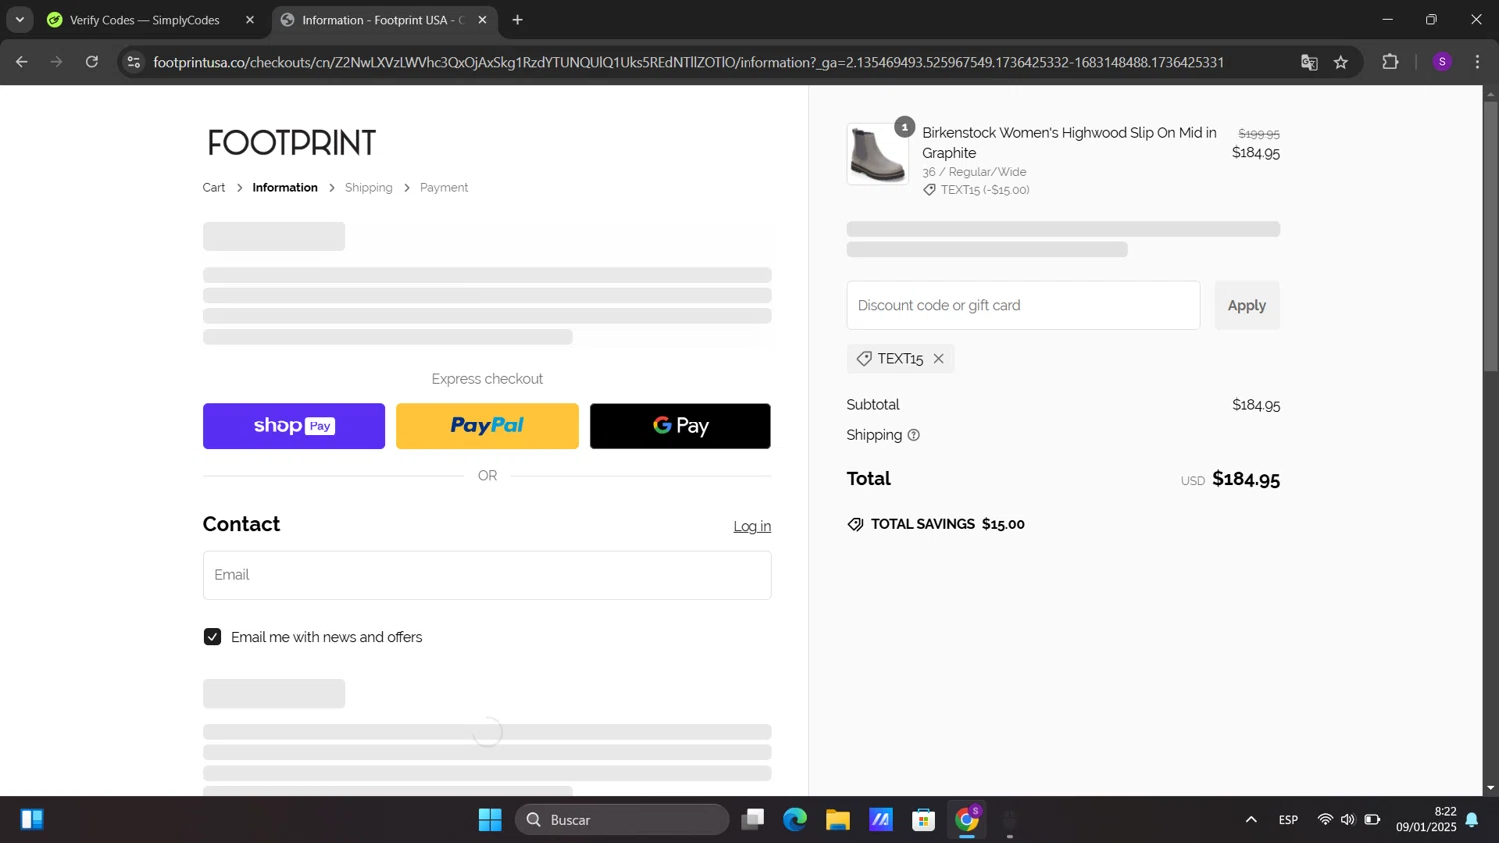
Task: Open Microsoft Edge from the taskbar
Action: [x=795, y=820]
